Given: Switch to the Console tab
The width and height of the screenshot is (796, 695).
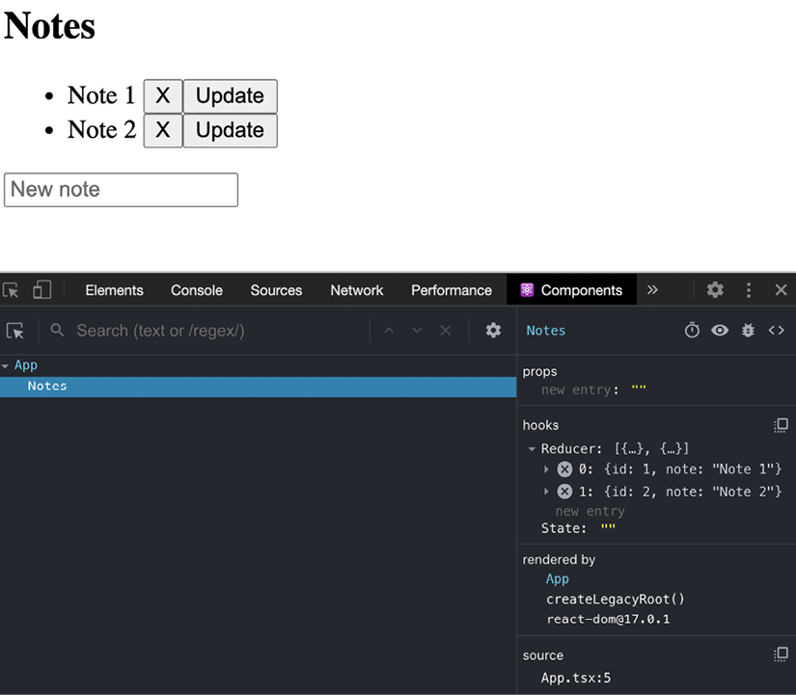Looking at the screenshot, I should 196,289.
